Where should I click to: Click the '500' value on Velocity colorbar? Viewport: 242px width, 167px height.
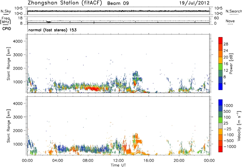click(227, 111)
